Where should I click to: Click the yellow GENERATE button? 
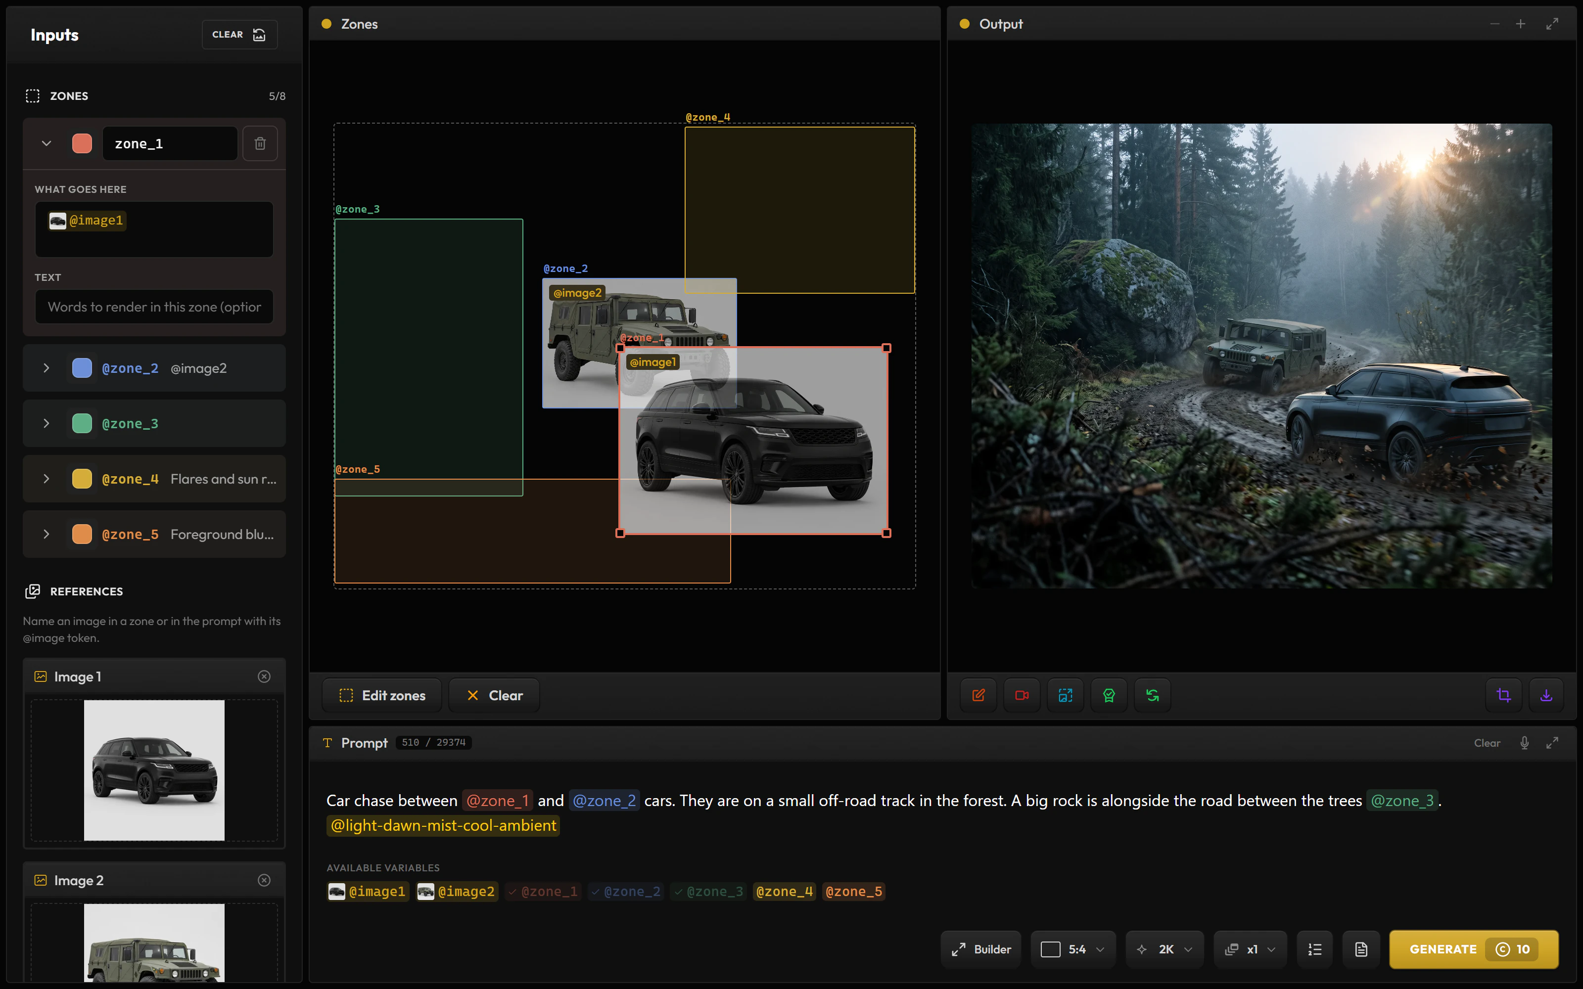[x=1474, y=949]
